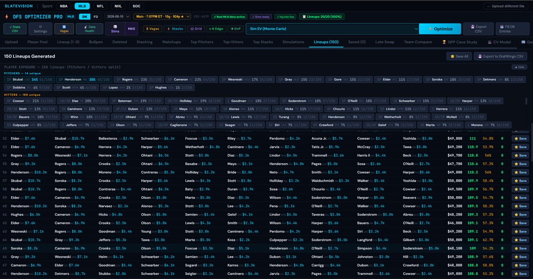This screenshot has height=279, width=533.
Task: Click the Save All star button
Action: [459, 56]
